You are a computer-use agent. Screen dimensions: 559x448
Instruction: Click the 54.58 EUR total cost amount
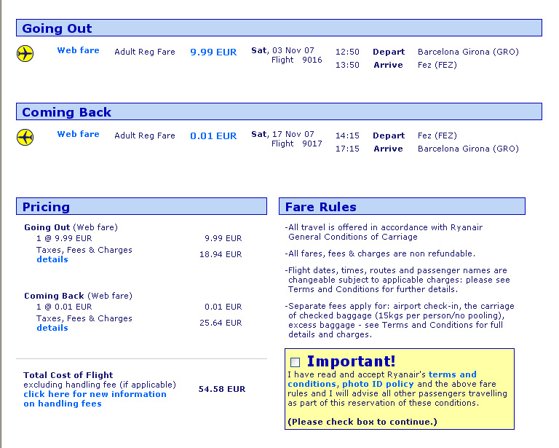point(222,390)
